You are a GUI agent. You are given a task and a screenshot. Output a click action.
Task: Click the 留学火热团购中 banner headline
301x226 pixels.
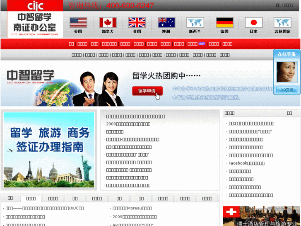(166, 75)
